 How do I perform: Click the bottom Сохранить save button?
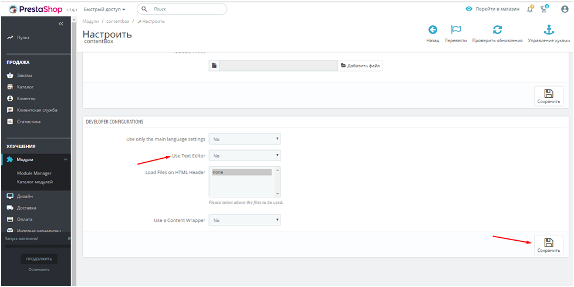[x=548, y=245]
